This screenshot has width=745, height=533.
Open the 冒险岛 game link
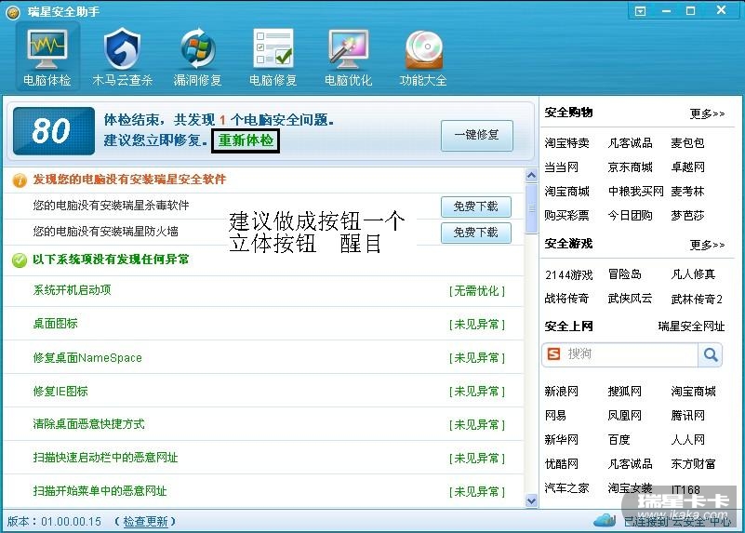click(624, 274)
